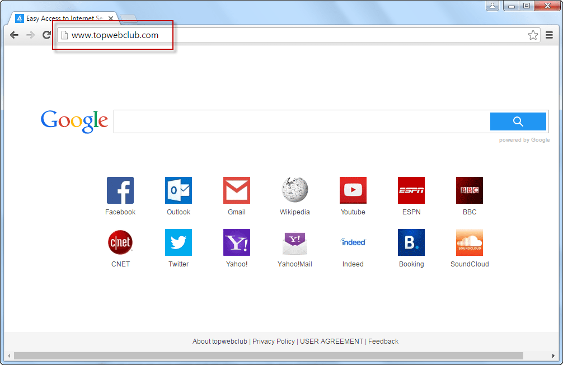Click the Wikipedia text label

pos(295,212)
